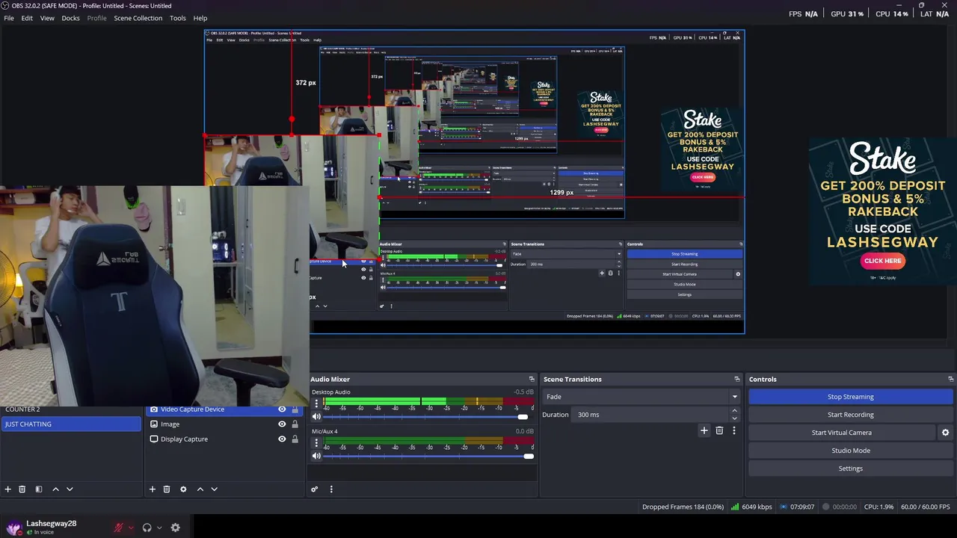The width and height of the screenshot is (957, 538).
Task: Configure virtual camera gear icon
Action: [945, 433]
